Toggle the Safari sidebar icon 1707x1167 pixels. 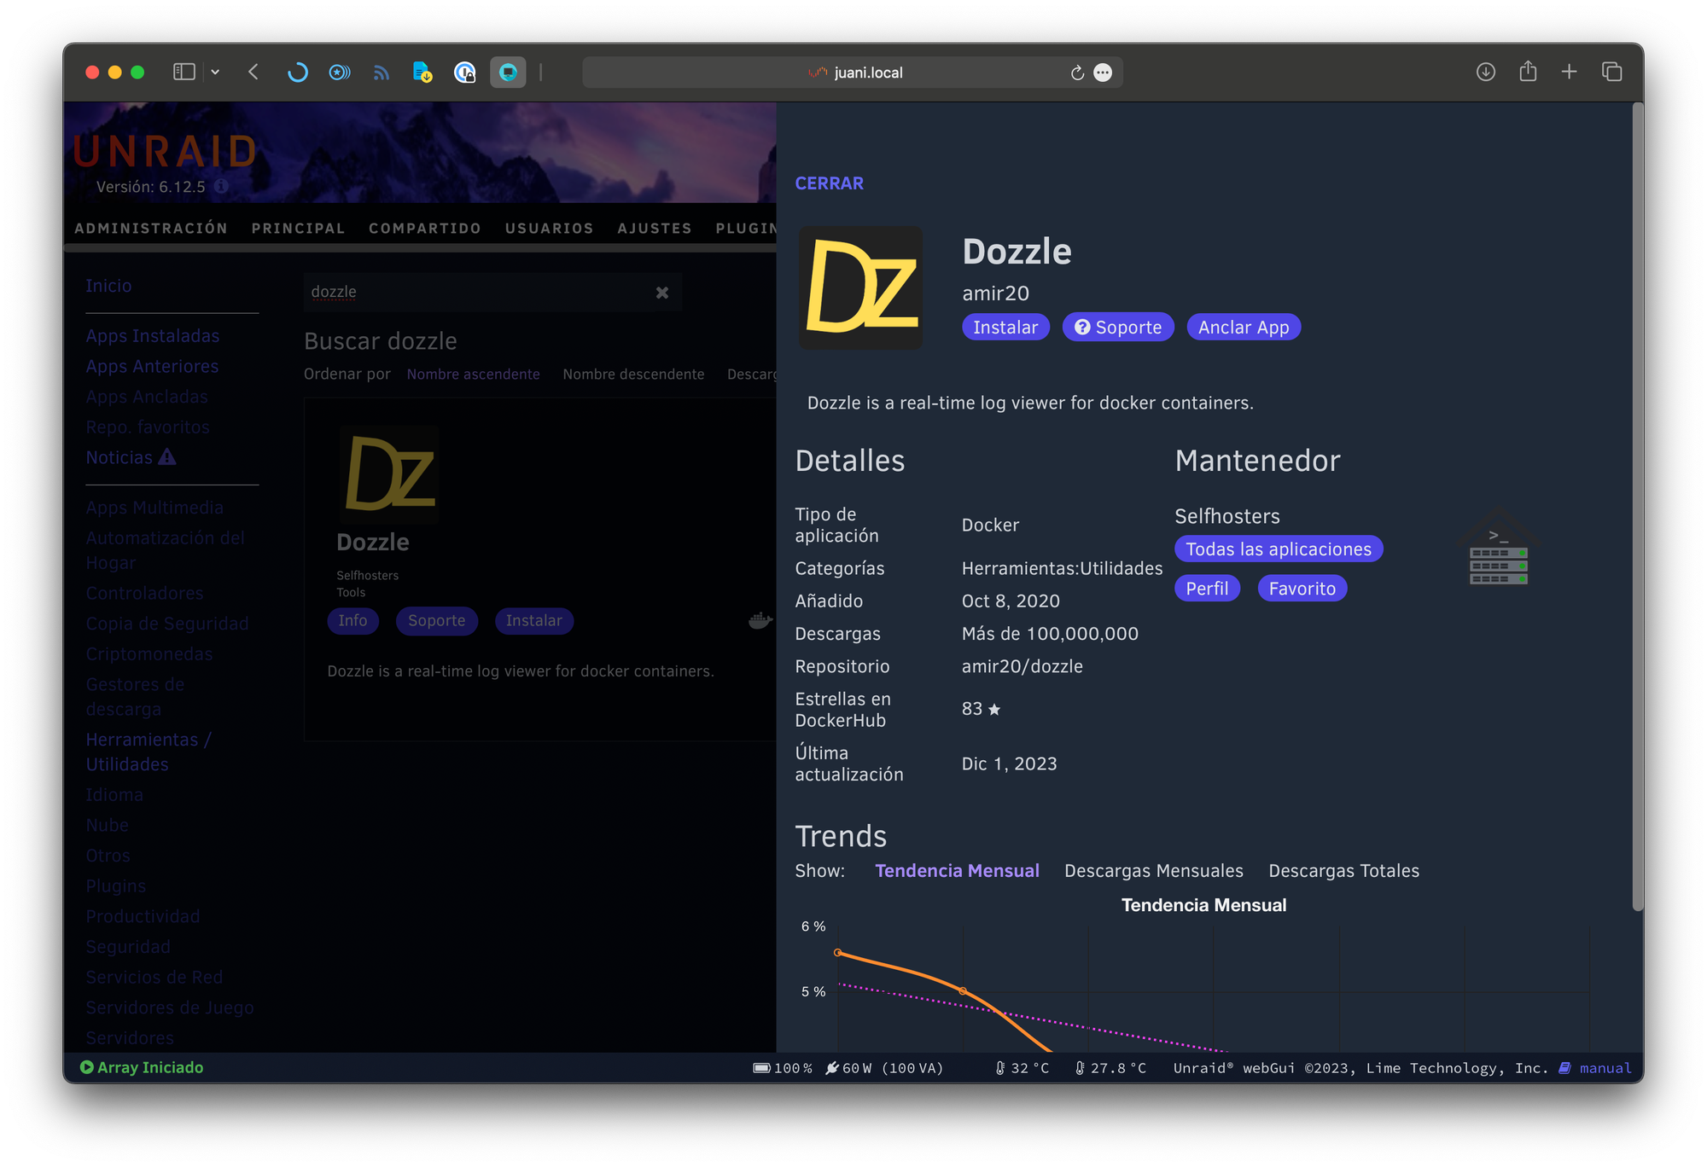click(x=184, y=73)
